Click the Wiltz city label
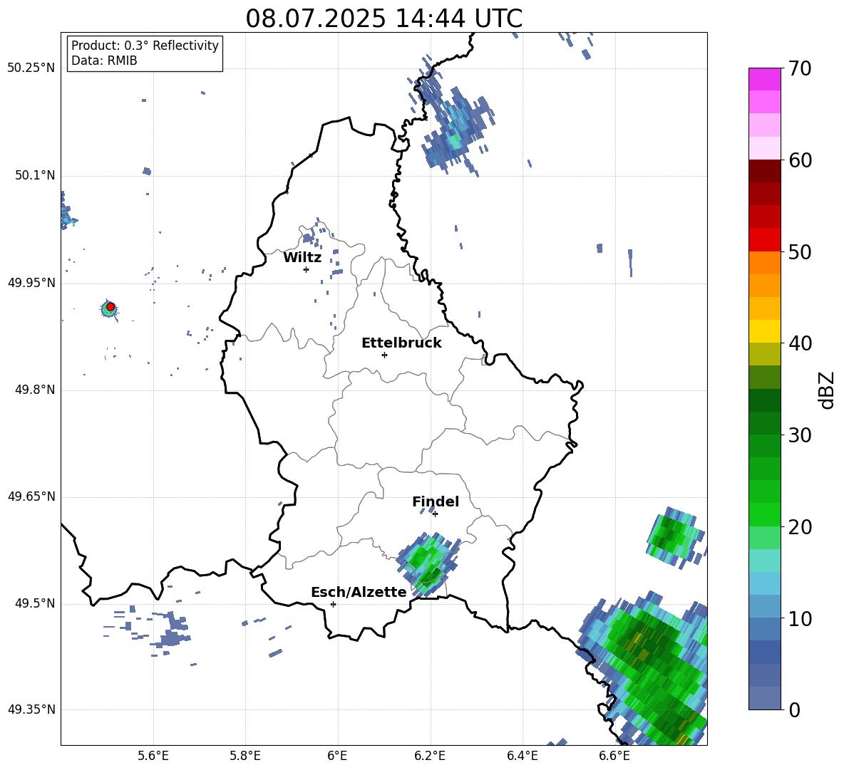844x770 pixels. 302,258
